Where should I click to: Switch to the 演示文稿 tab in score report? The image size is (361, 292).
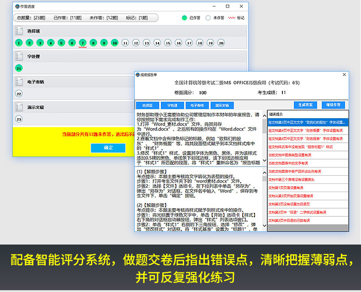[x=222, y=105]
